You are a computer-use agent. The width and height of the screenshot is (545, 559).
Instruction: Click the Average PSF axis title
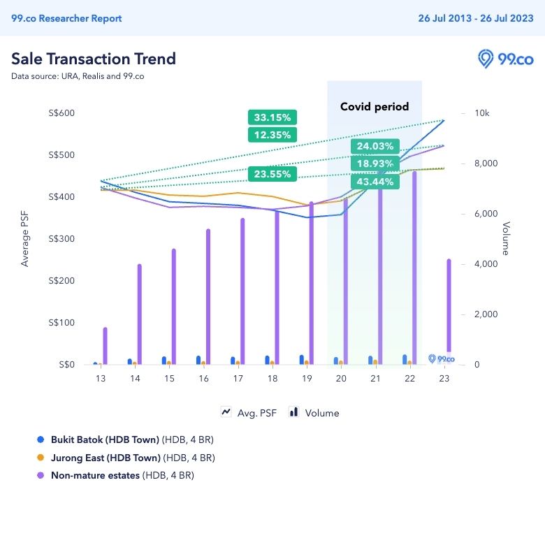coord(24,238)
